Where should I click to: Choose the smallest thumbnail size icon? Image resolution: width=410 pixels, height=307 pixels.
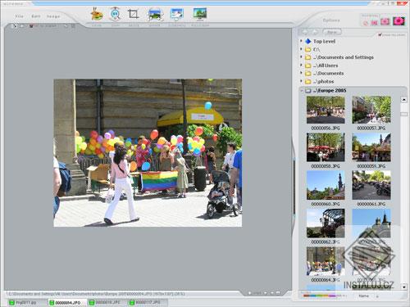click(366, 23)
